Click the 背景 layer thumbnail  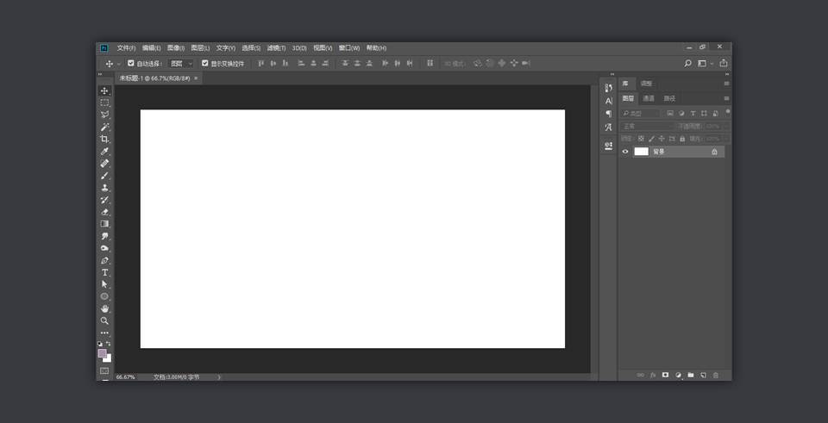click(x=641, y=152)
